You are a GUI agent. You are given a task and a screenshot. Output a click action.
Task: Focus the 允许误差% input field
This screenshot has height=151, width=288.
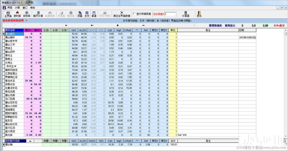170,14
